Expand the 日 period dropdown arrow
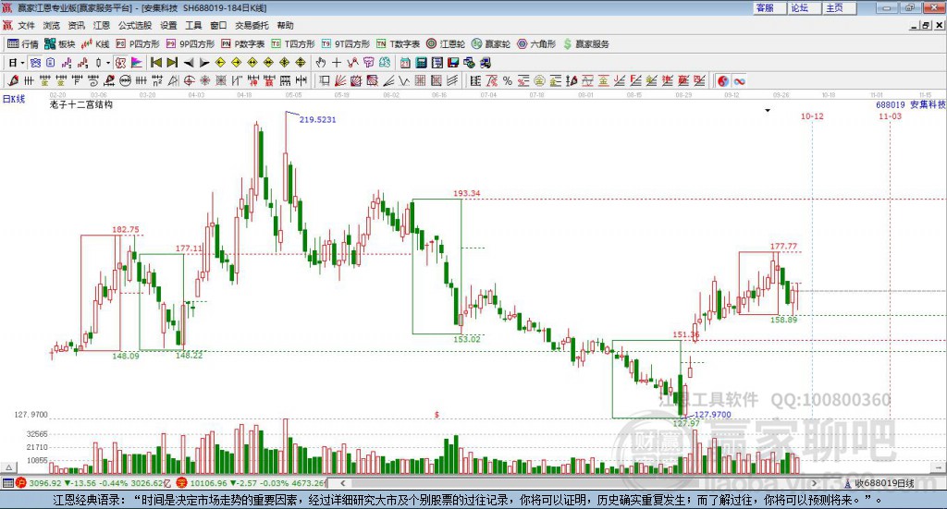947x509 pixels. click(23, 63)
